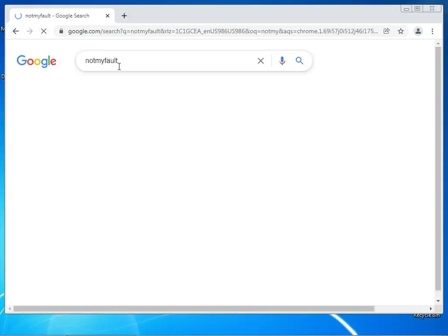Click the vertical scrollbar thumb
The image size is (448, 336).
coord(438,168)
